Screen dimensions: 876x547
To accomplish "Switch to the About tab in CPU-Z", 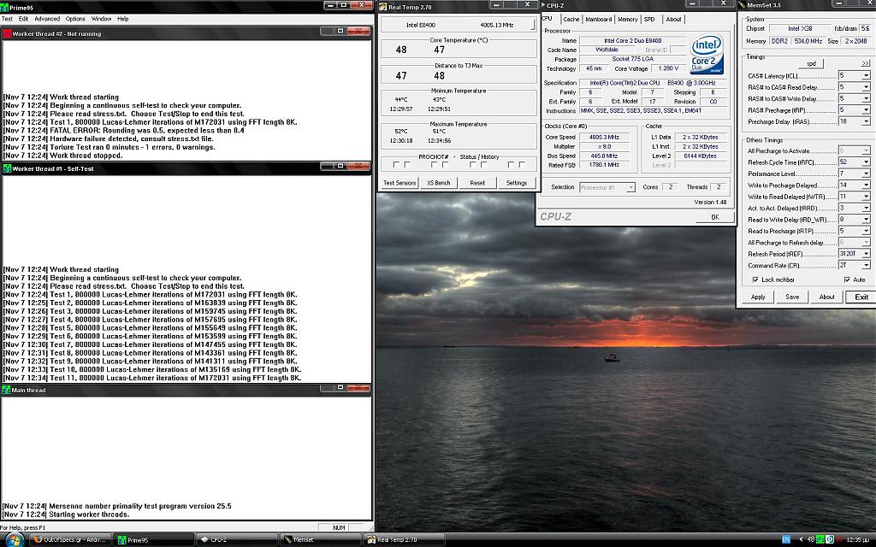I will [x=674, y=19].
